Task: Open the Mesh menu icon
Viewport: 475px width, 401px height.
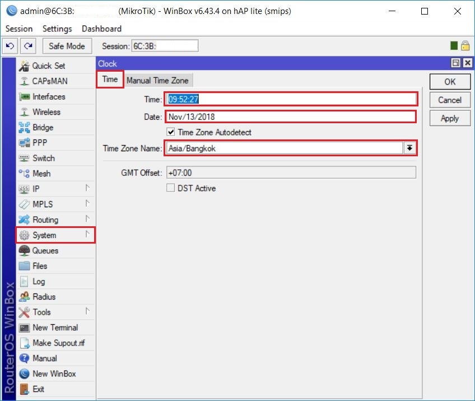Action: [x=24, y=174]
